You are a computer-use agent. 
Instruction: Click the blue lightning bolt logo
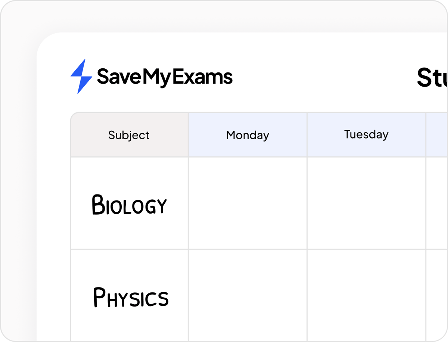(81, 76)
